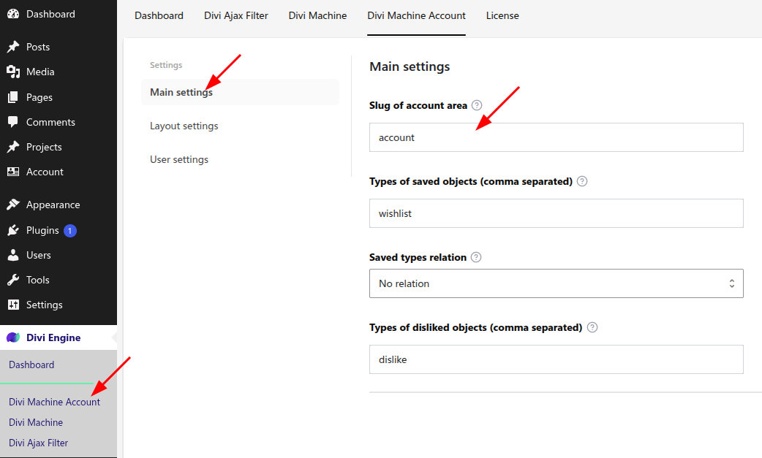Screen dimensions: 762x458
Task: Open the License tab
Action: 502,15
